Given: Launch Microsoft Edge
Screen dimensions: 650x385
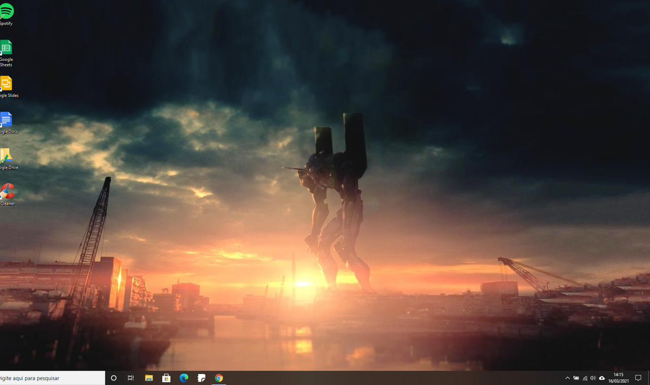Looking at the screenshot, I should [x=184, y=378].
